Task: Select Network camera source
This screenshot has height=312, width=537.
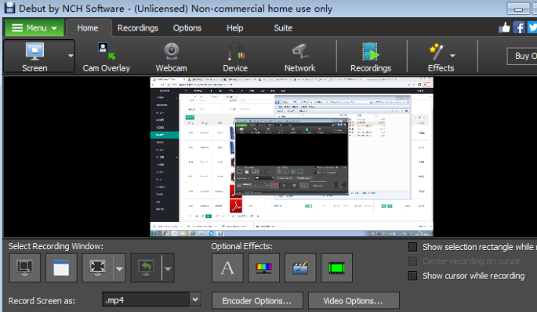Action: [x=299, y=57]
